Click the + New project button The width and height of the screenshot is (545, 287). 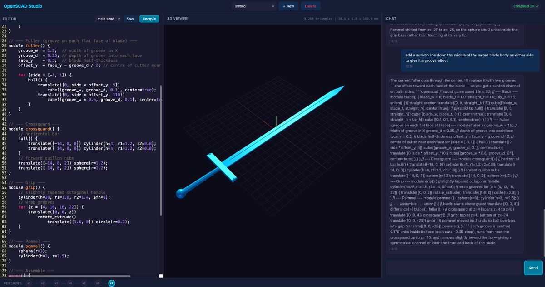point(288,6)
